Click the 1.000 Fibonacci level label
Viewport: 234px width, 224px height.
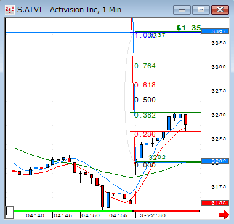point(145,35)
